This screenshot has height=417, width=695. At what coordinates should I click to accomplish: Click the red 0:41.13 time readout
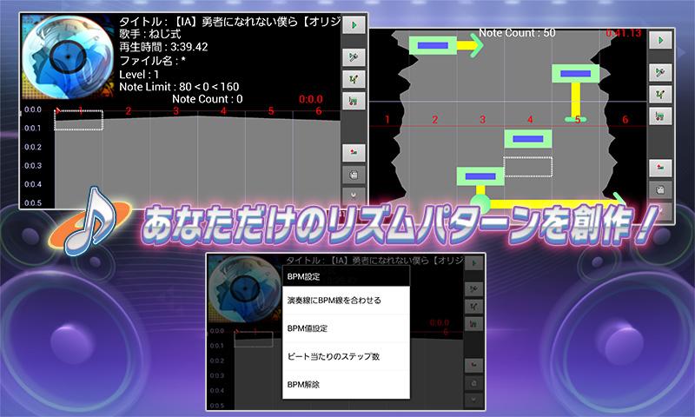[x=624, y=33]
